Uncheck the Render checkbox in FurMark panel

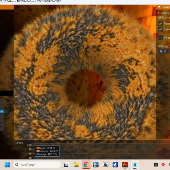pyautogui.click(x=160, y=23)
